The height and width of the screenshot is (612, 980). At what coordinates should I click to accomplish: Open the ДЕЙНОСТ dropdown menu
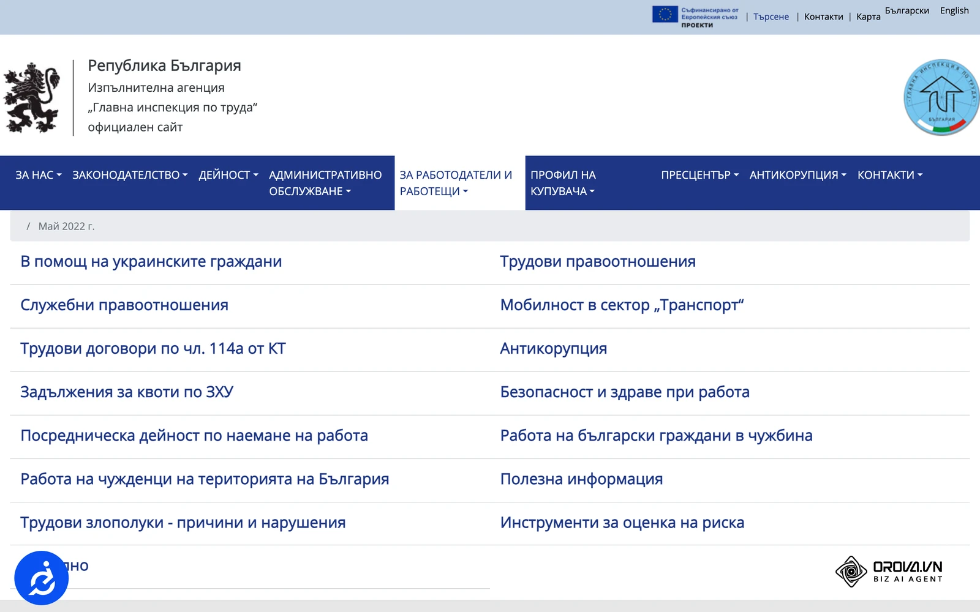[x=228, y=175]
